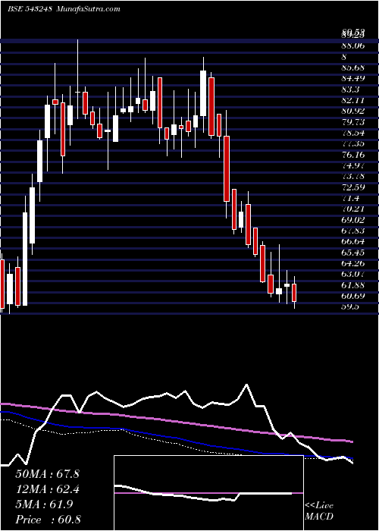Click the 82.11 price axis label
The image size is (379, 531).
(352, 100)
